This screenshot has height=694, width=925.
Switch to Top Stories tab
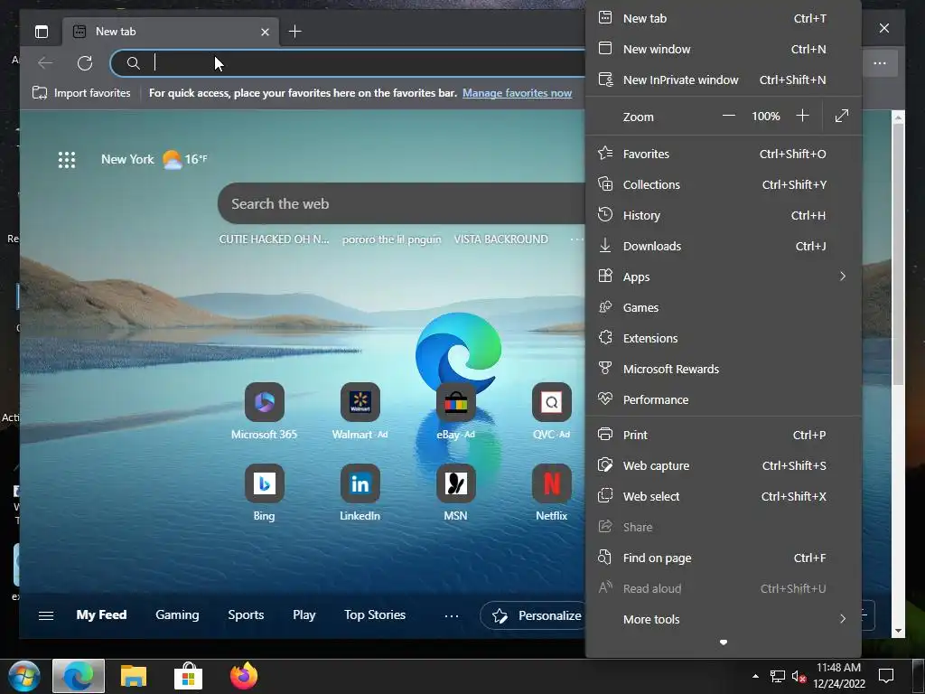(375, 614)
